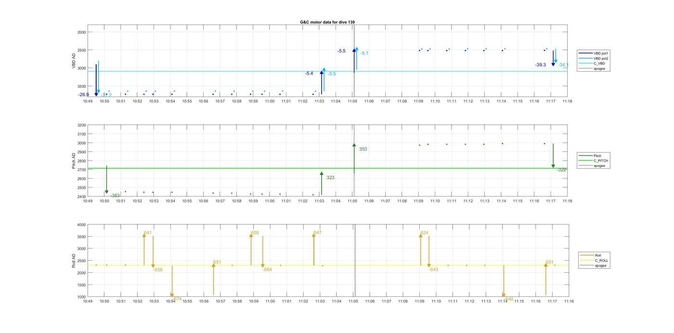The height and width of the screenshot is (333, 674).
Task: Click the 'Roll AD' y-axis label
Action: coord(74,261)
